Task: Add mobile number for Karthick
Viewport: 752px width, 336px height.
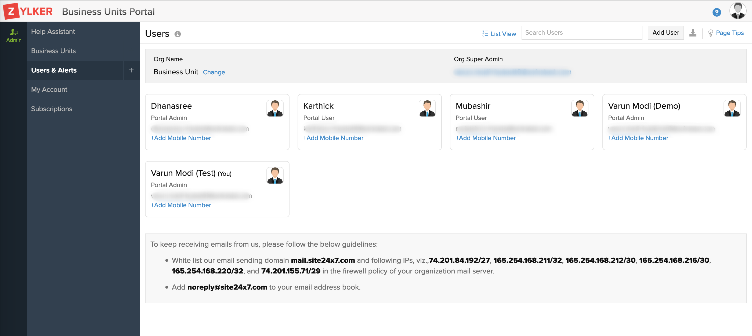Action: pos(333,138)
